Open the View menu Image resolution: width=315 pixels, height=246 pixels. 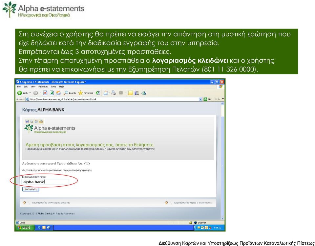tap(33, 86)
